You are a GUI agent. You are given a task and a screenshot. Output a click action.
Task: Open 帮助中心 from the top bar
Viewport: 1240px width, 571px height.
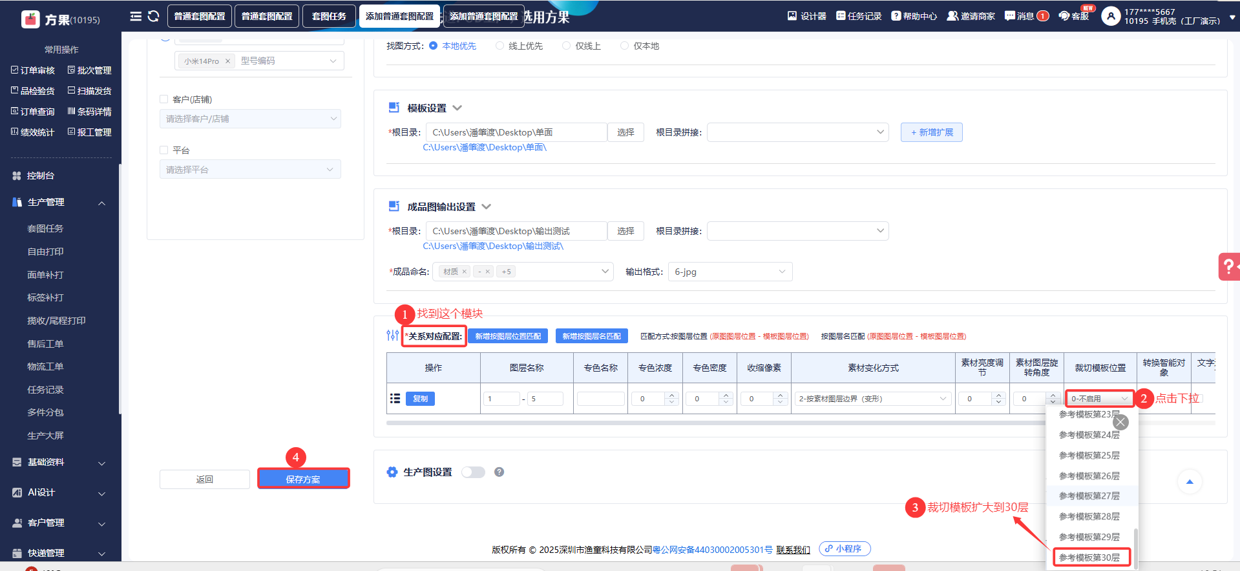(914, 16)
